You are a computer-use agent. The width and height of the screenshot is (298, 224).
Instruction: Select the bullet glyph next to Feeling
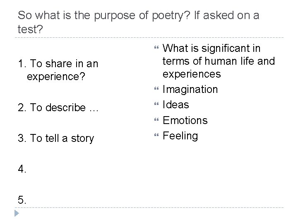click(156, 136)
